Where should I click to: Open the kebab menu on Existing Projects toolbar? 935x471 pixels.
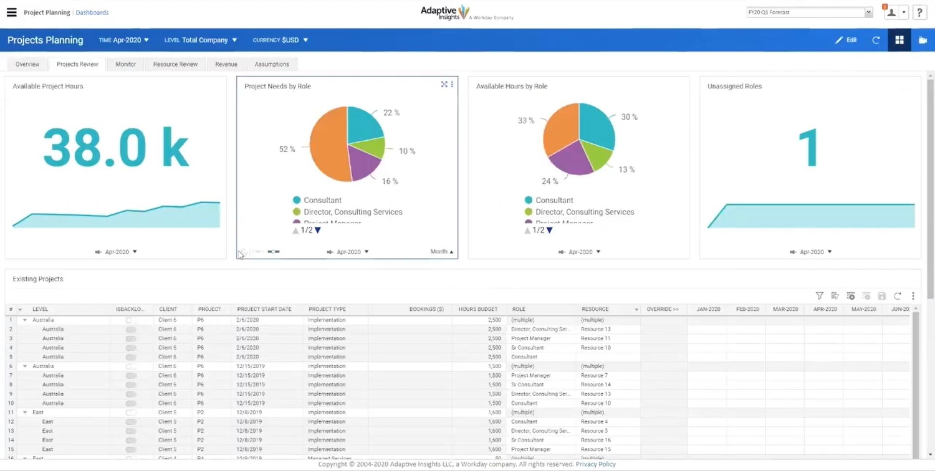click(x=913, y=296)
